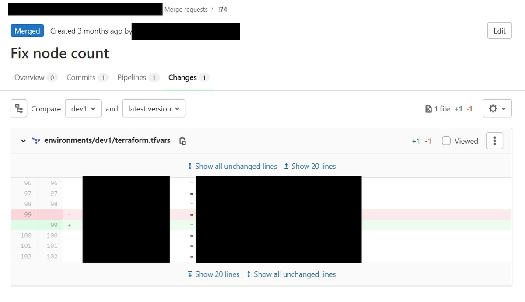The image size is (525, 302).
Task: Toggle the file tree browser icon
Action: click(x=19, y=108)
